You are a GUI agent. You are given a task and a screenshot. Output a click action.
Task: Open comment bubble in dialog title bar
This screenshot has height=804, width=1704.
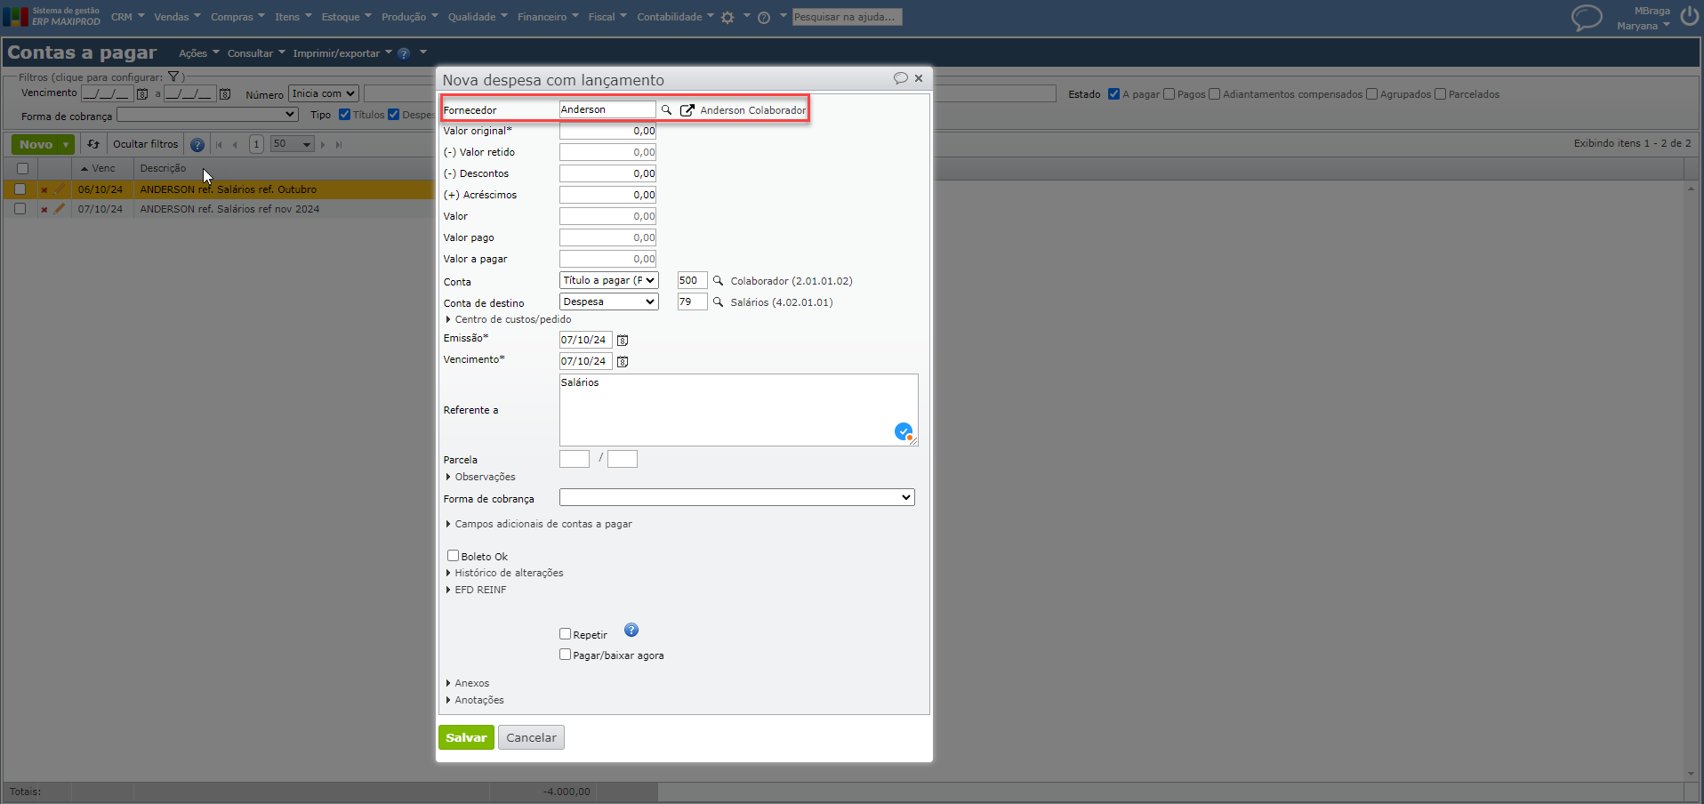900,78
